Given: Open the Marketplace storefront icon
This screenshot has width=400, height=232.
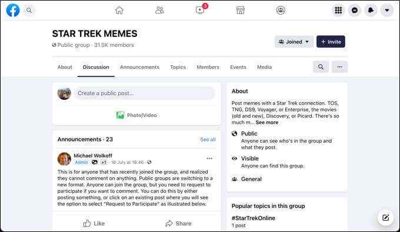Looking at the screenshot, I should pyautogui.click(x=241, y=10).
